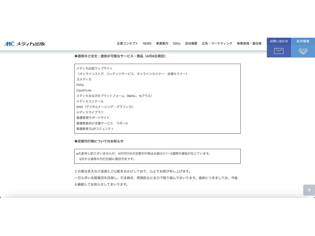The height and width of the screenshot is (236, 315).
Task: Click the メディカライブラリ link
Action: (x=89, y=112)
